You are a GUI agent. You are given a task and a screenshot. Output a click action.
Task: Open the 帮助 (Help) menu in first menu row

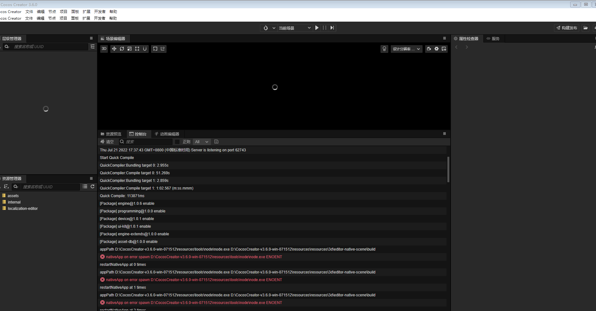click(x=113, y=12)
